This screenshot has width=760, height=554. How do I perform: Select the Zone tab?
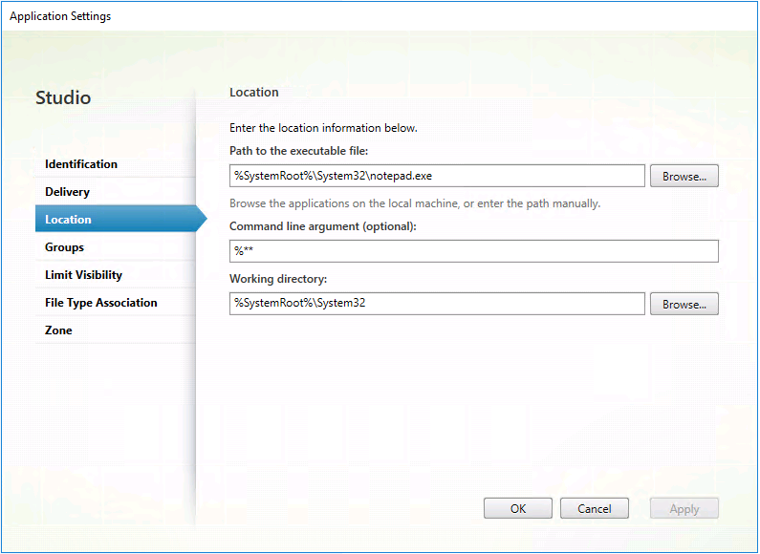tap(58, 330)
